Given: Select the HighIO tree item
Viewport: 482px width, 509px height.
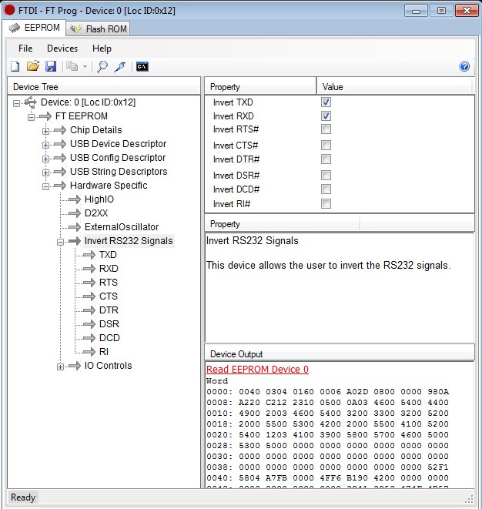Looking at the screenshot, I should 99,199.
